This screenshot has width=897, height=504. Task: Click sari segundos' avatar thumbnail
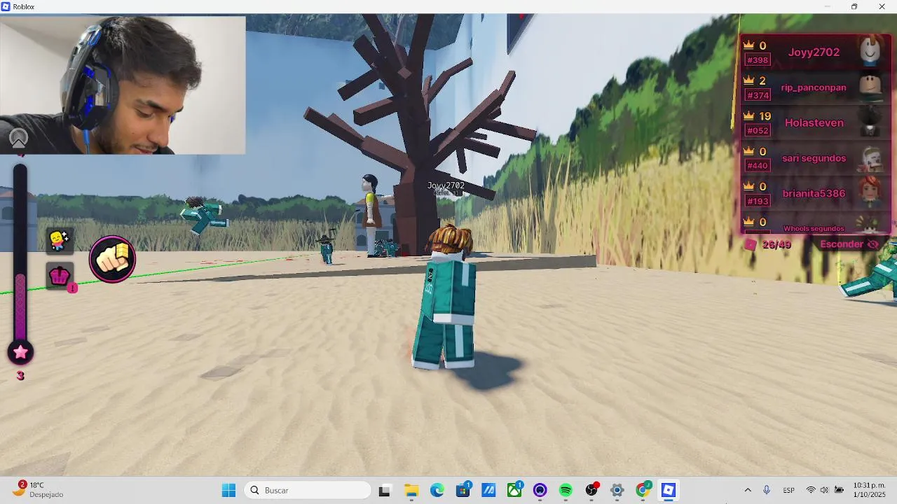tap(870, 158)
